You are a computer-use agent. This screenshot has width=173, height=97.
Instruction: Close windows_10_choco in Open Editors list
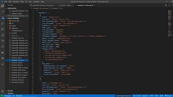tap(8, 16)
